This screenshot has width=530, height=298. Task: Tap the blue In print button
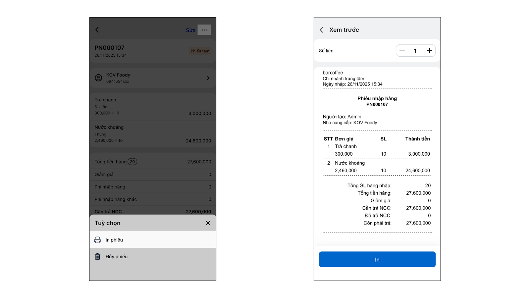coord(377,259)
